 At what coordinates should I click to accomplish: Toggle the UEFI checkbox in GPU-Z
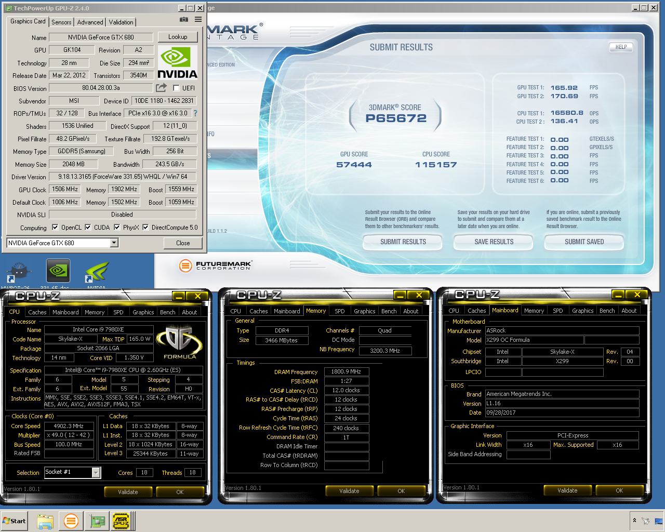[x=176, y=88]
